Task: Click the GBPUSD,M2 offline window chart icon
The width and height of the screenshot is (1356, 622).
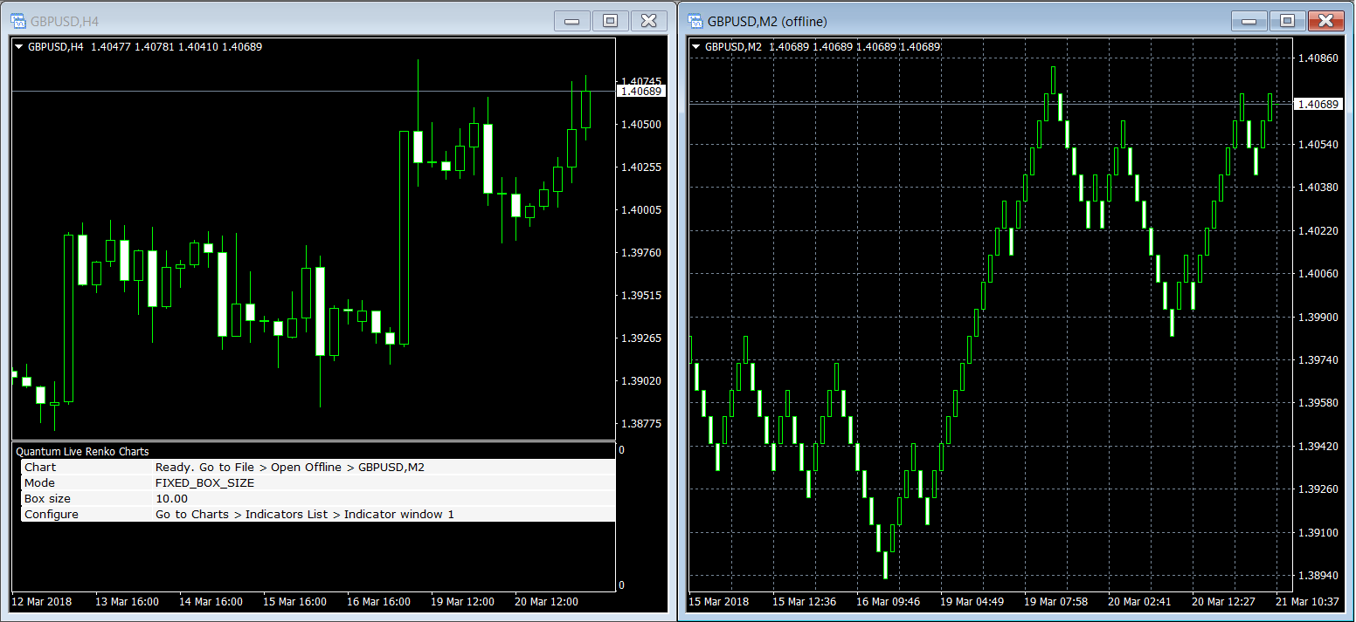Action: pos(695,21)
